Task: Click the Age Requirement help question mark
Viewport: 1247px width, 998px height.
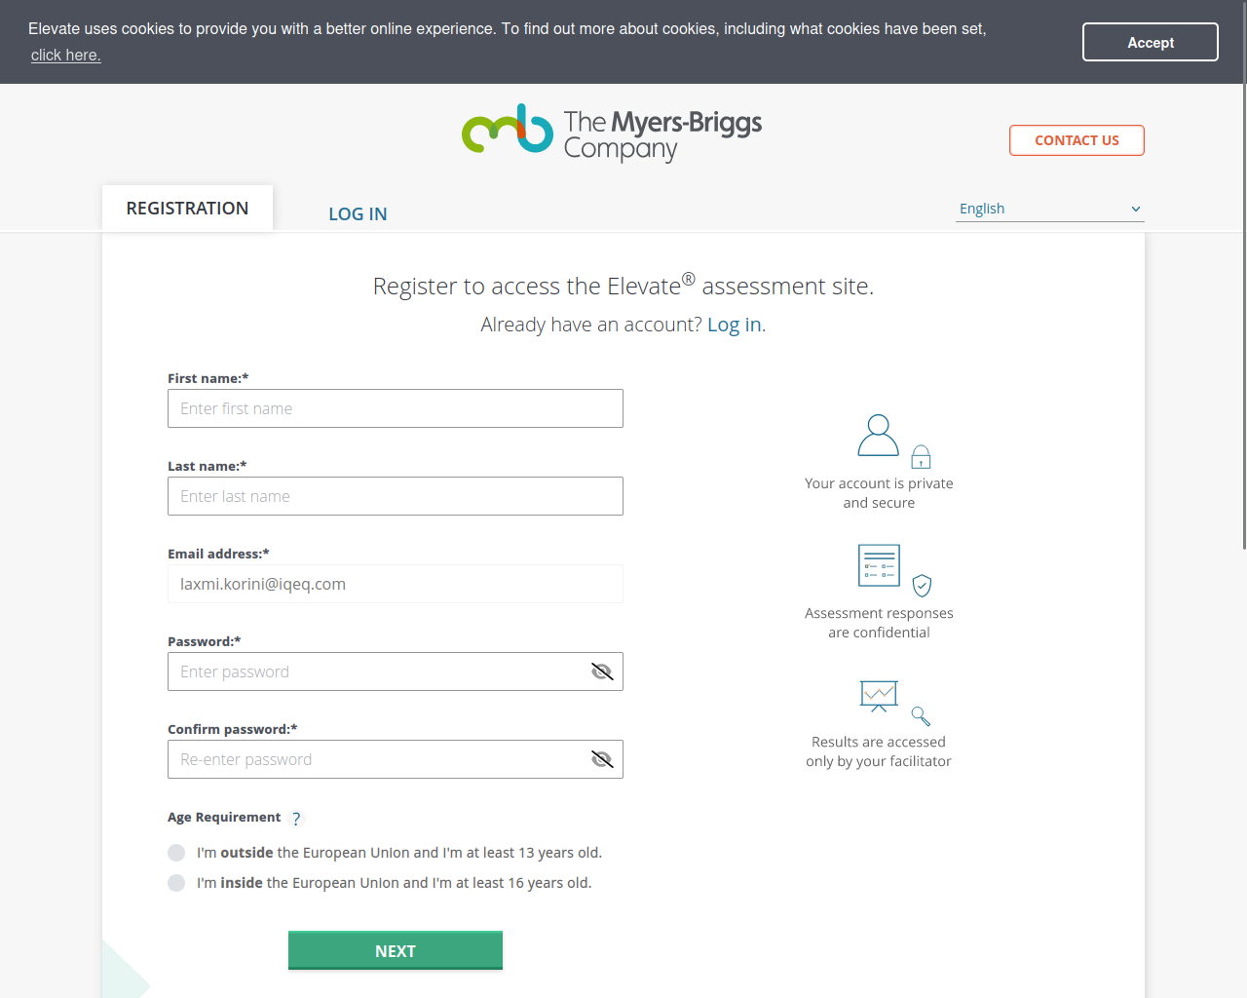Action: tap(296, 819)
